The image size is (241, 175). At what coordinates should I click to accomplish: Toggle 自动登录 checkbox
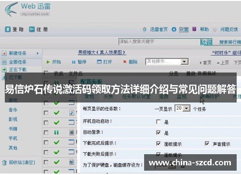click(158, 132)
